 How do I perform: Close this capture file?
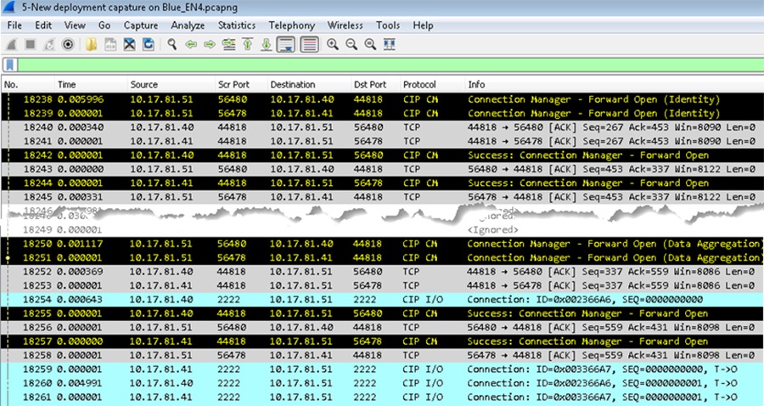coord(129,45)
